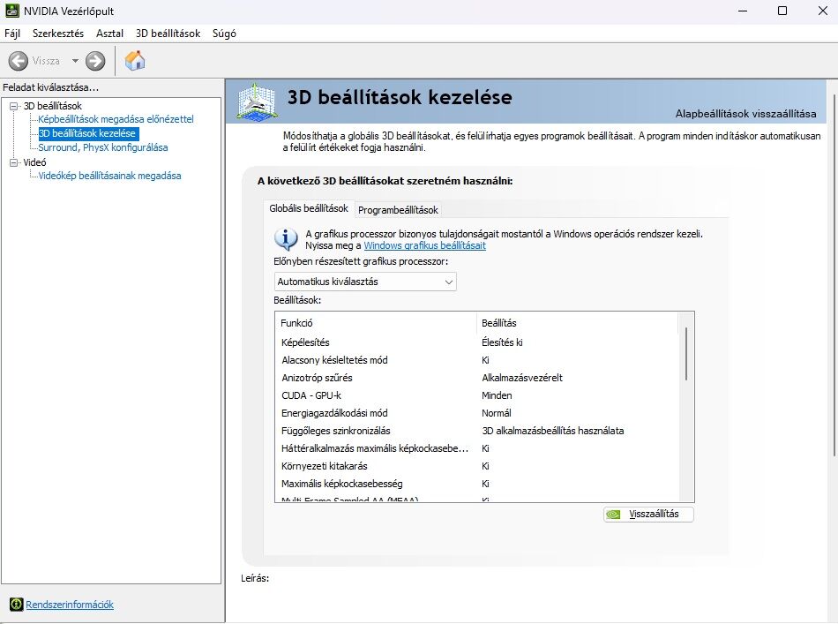Select Videókép beállításainak megadása in the tree
The width and height of the screenshot is (838, 624).
pyautogui.click(x=109, y=176)
